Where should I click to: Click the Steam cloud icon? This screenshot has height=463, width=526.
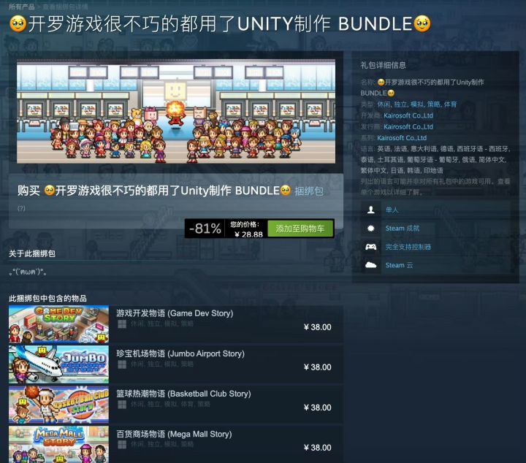click(370, 265)
